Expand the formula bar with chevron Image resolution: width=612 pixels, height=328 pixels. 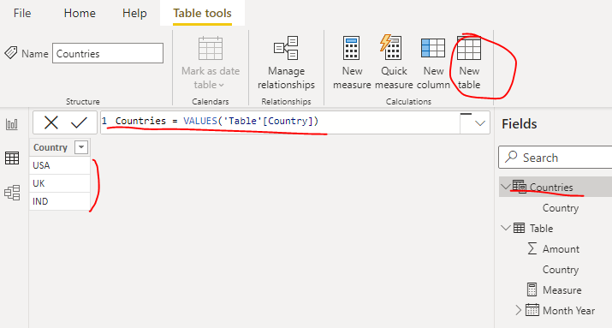click(480, 123)
